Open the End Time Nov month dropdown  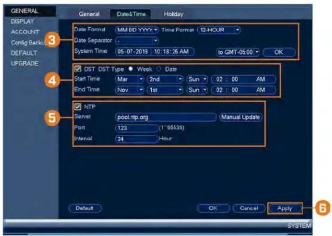click(x=130, y=90)
